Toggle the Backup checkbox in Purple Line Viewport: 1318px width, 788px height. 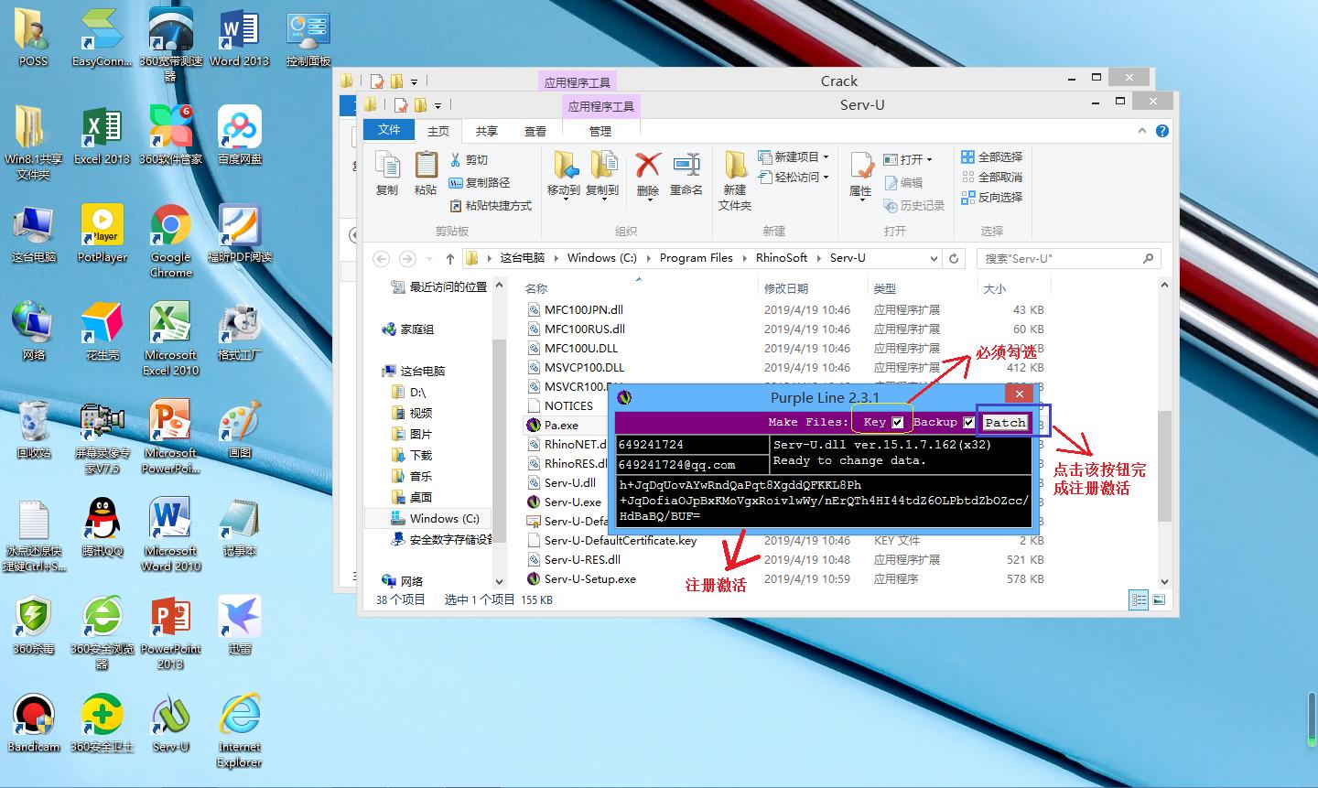pos(968,422)
